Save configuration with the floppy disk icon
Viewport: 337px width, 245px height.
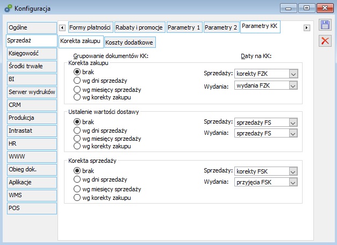click(325, 25)
